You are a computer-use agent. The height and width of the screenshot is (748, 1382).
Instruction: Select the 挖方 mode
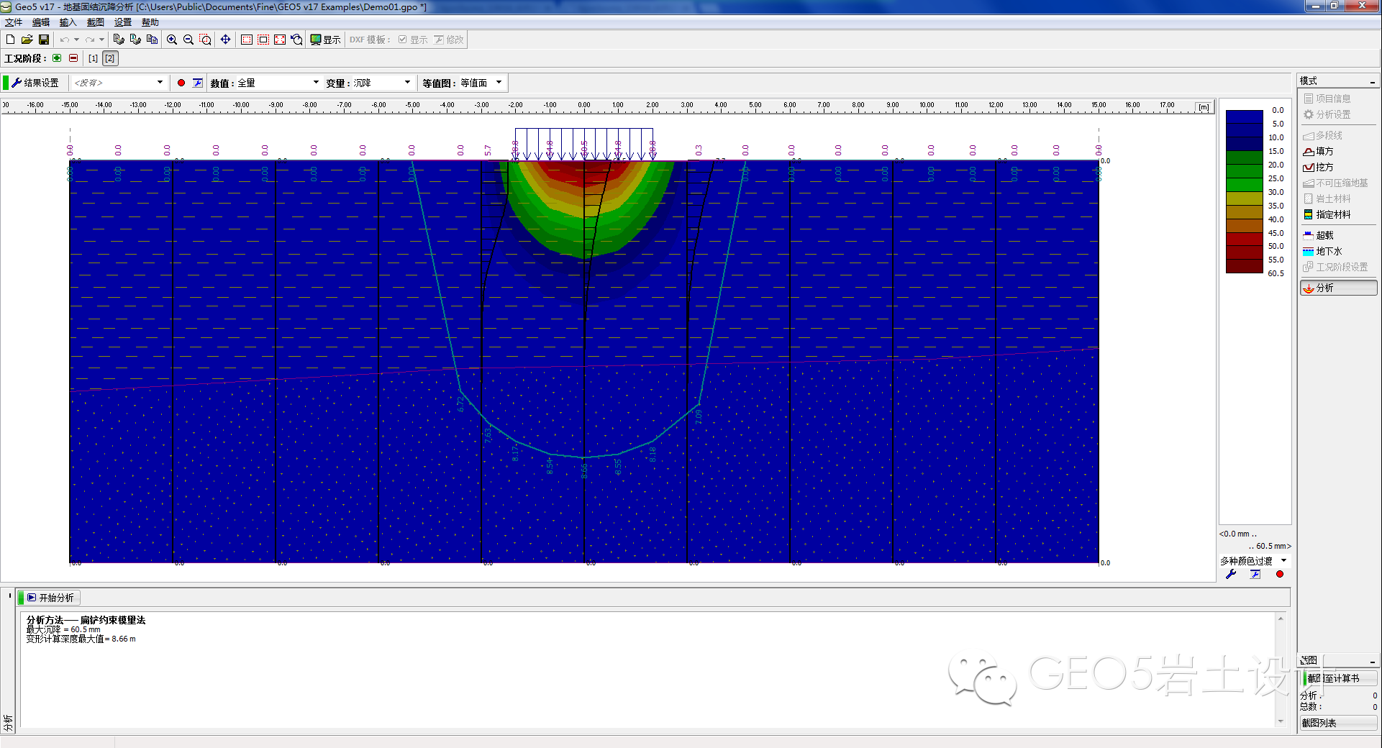1319,167
